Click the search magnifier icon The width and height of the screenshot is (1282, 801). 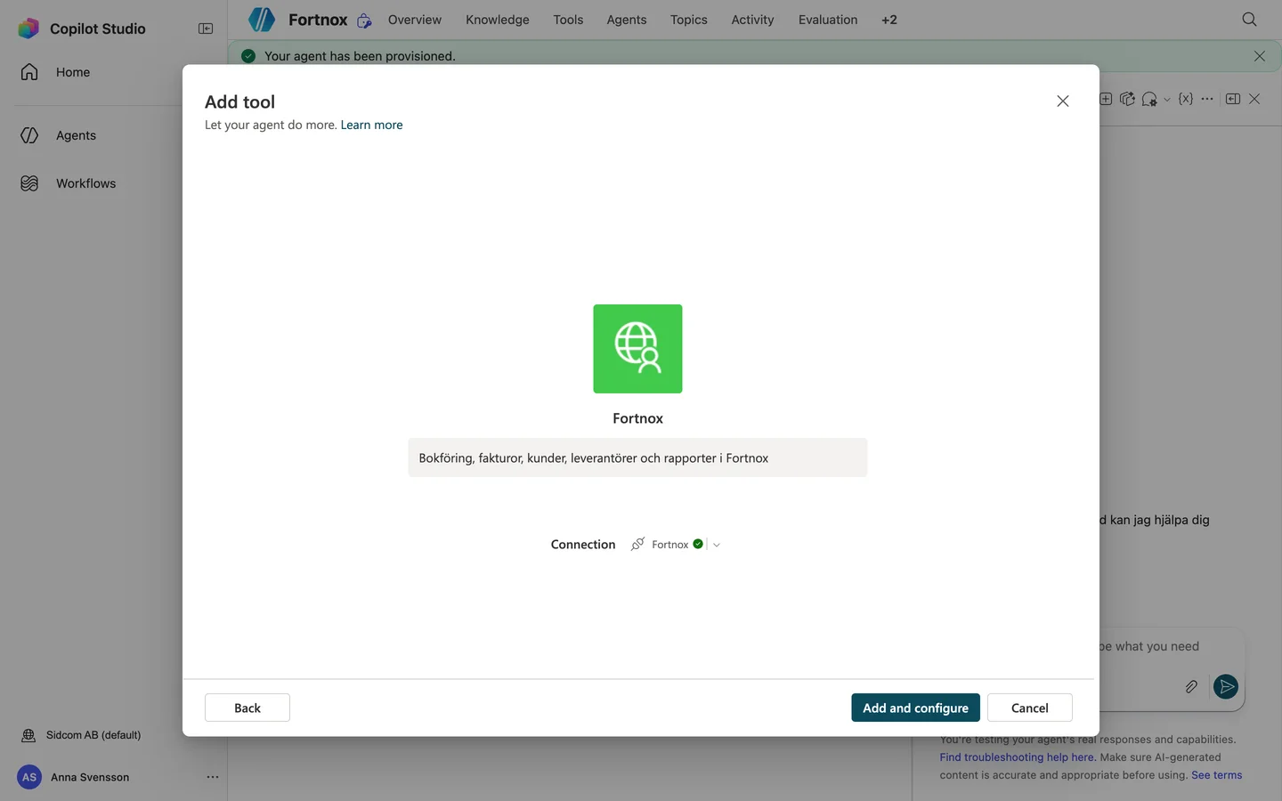pyautogui.click(x=1249, y=20)
